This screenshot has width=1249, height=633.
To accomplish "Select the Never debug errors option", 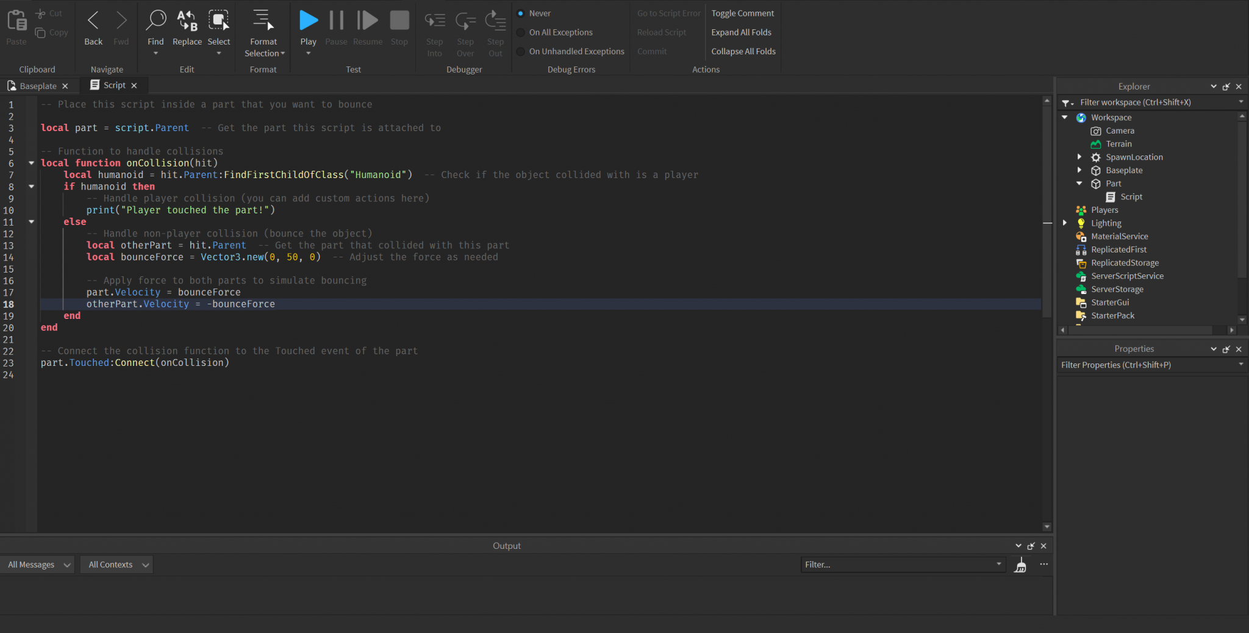I will pos(521,13).
